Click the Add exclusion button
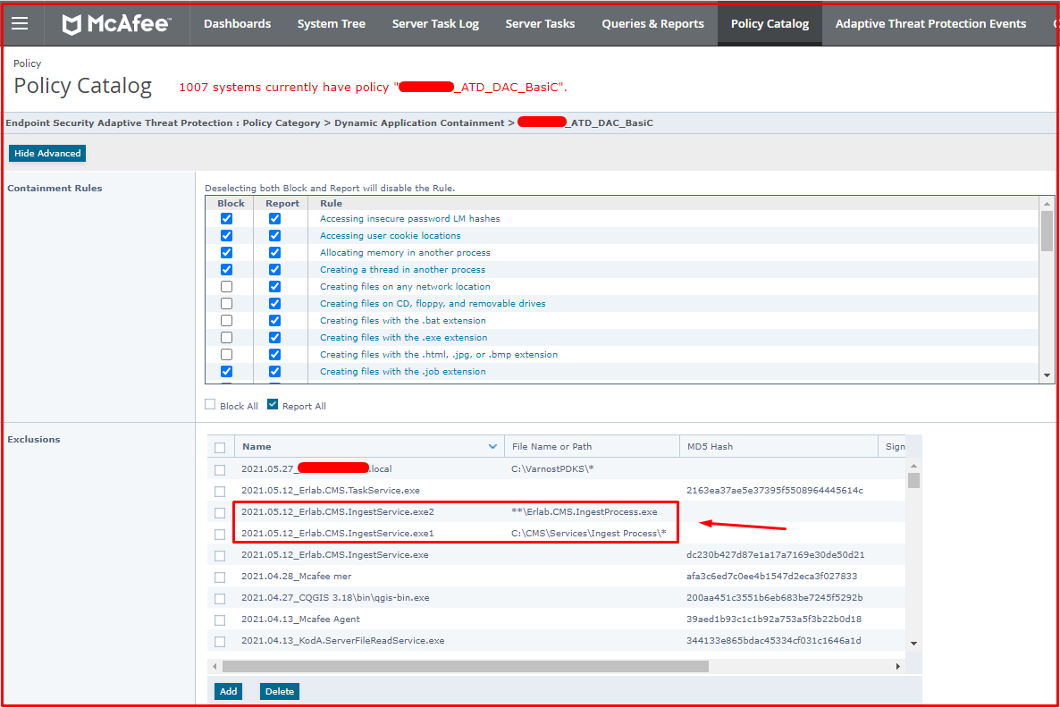This screenshot has height=708, width=1060. click(229, 691)
